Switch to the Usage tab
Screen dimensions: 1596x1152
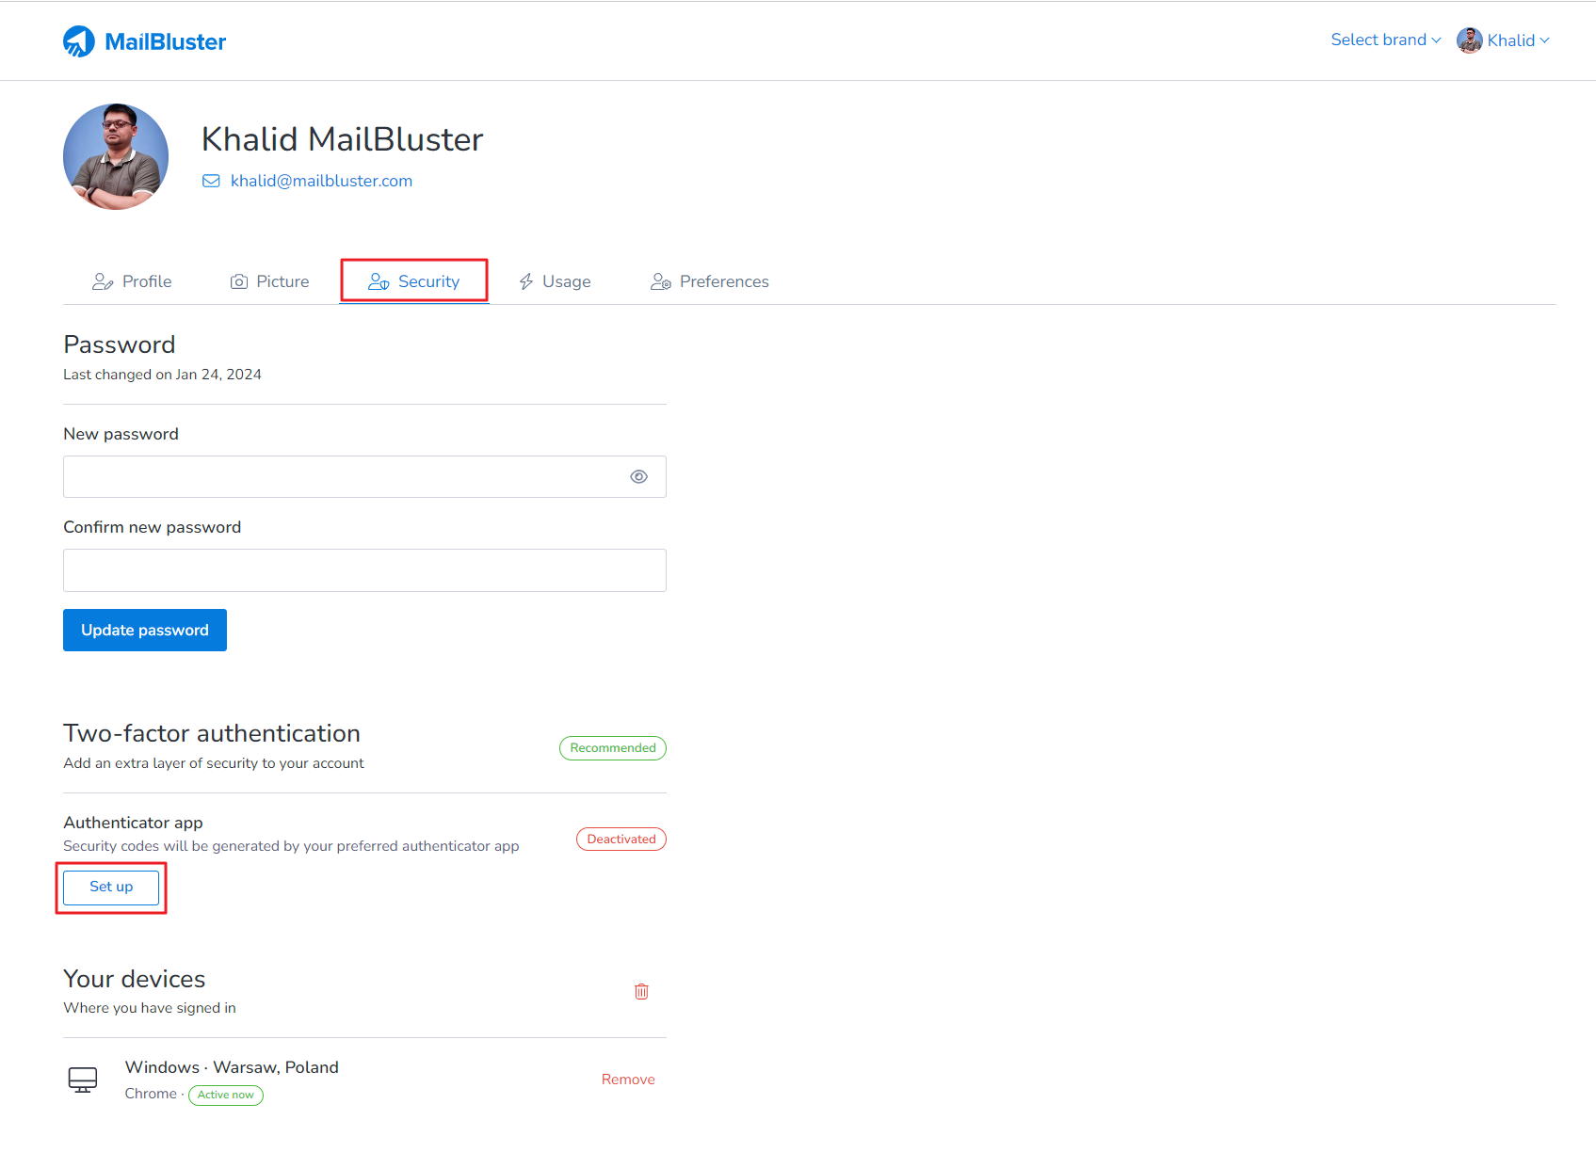pos(565,280)
